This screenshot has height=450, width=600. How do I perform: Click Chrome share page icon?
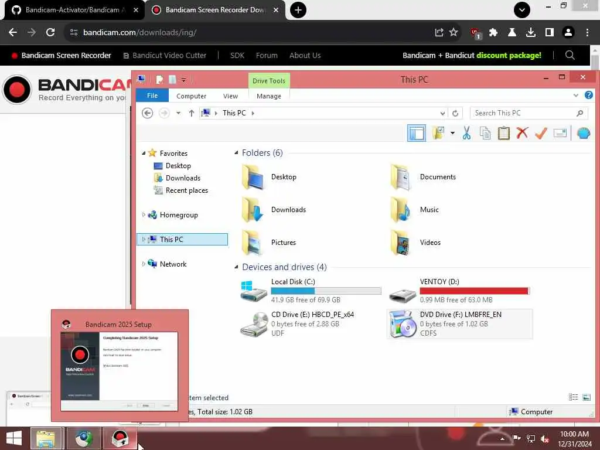click(439, 33)
